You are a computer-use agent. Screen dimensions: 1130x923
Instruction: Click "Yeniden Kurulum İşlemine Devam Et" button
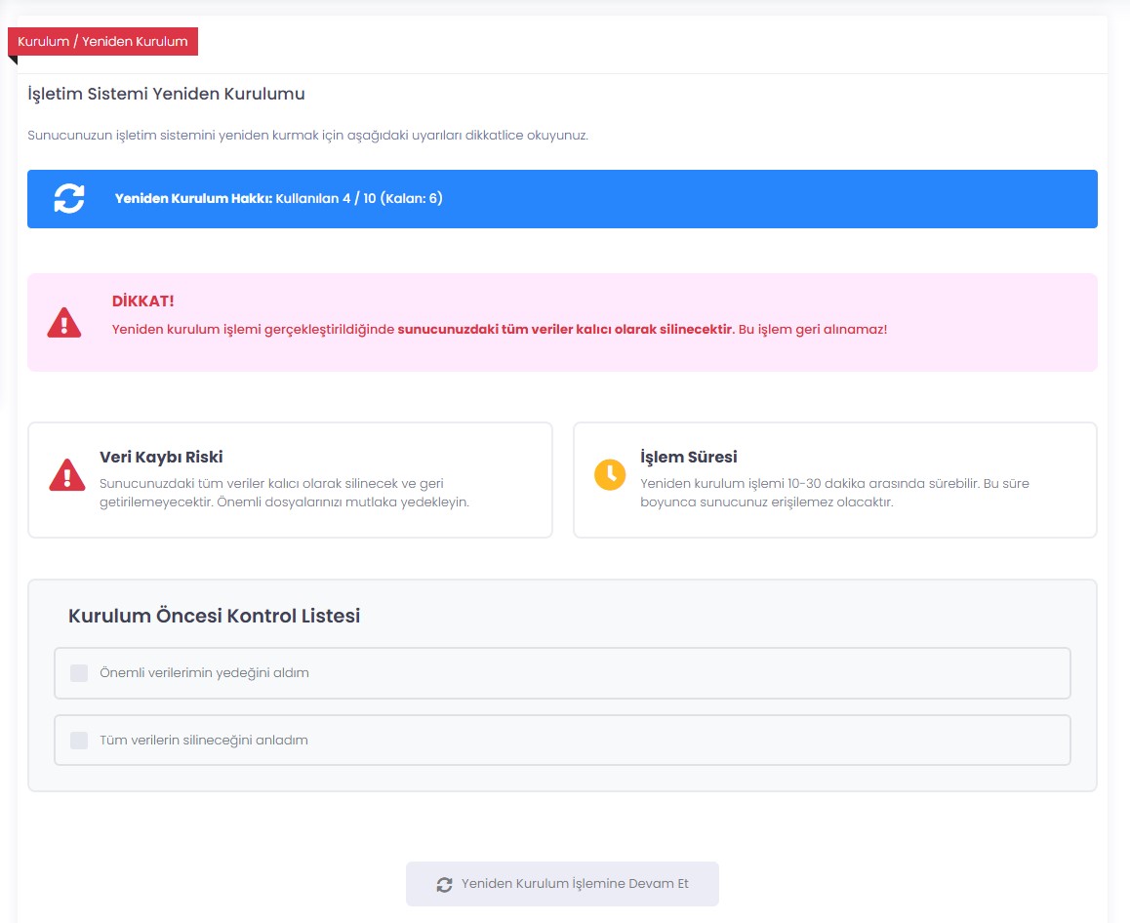(562, 883)
